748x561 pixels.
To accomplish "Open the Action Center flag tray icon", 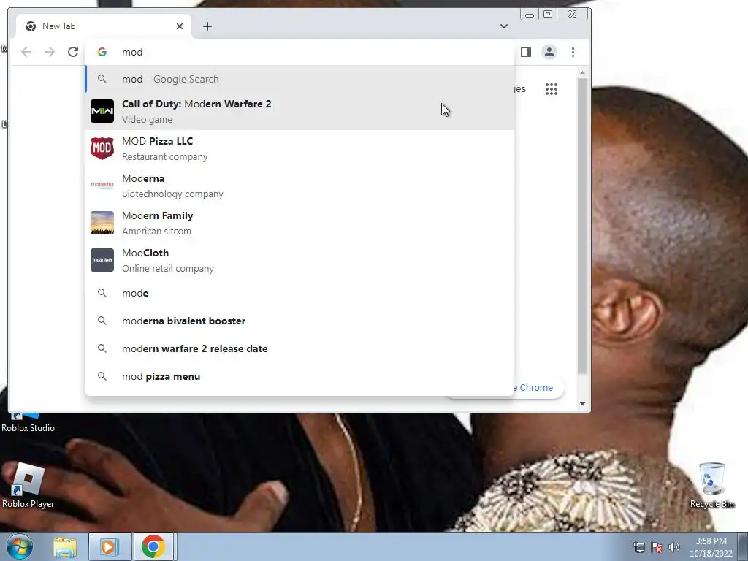I will click(657, 547).
